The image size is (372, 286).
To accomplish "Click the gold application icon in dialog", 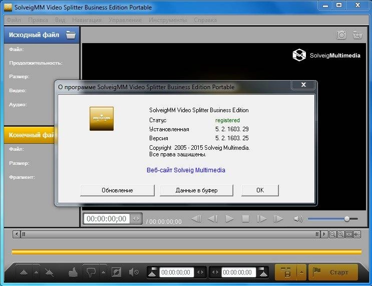I will (102, 119).
